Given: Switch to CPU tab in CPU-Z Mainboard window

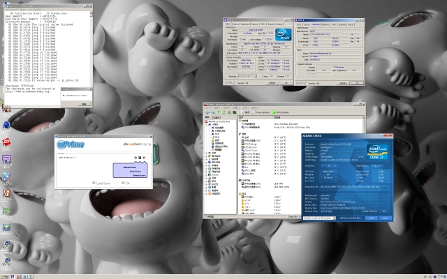Looking at the screenshot, I should tap(299, 24).
